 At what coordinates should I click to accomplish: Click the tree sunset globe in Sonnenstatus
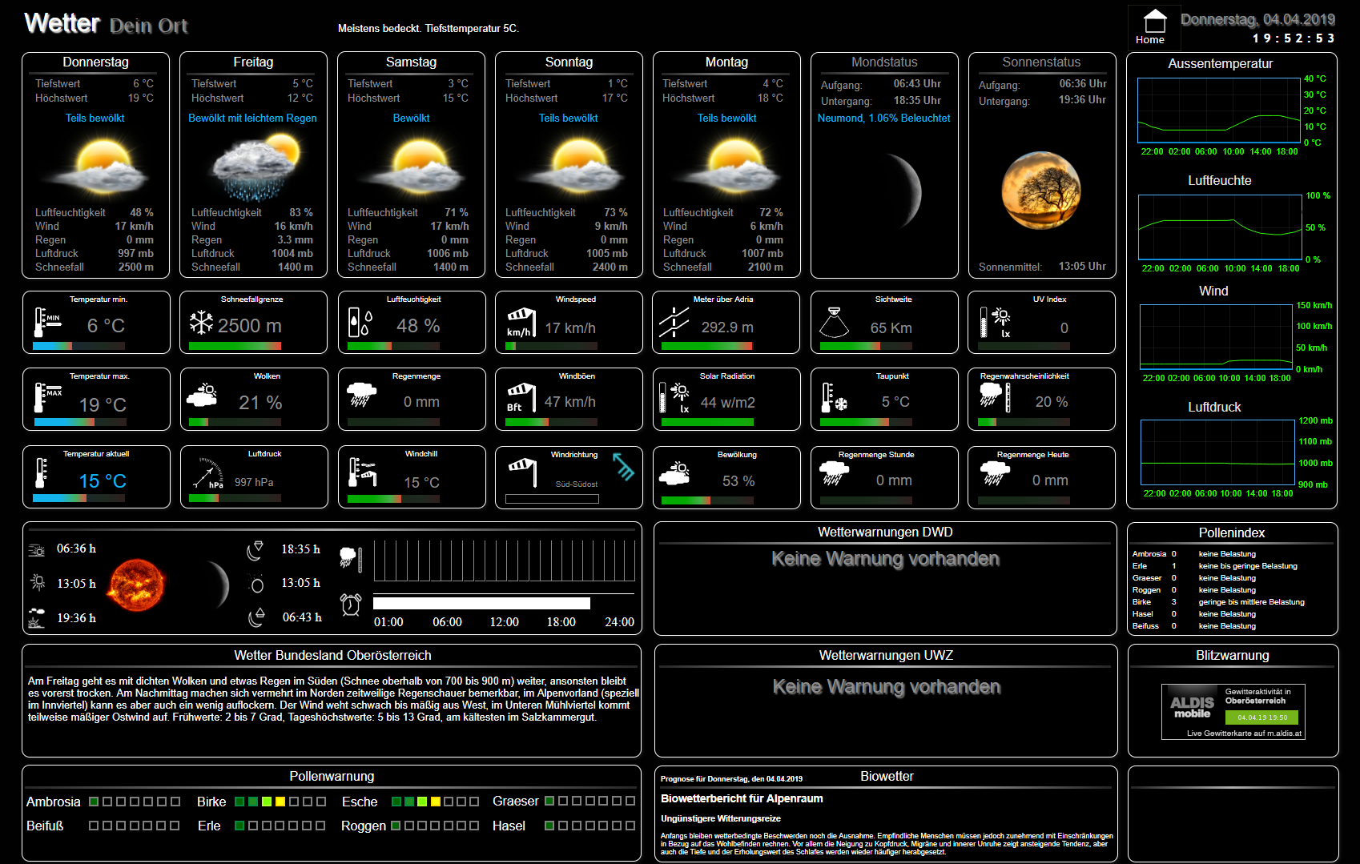click(x=1041, y=191)
